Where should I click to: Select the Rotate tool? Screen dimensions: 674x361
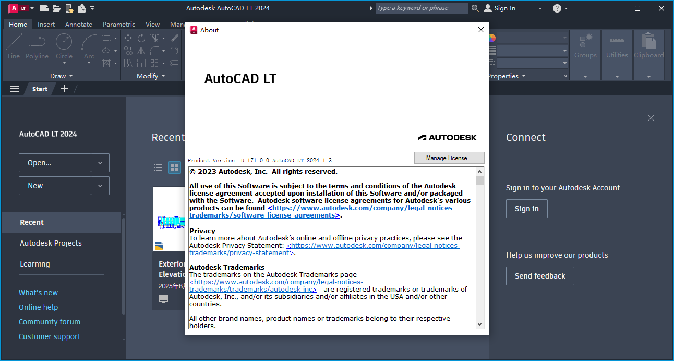pos(141,38)
